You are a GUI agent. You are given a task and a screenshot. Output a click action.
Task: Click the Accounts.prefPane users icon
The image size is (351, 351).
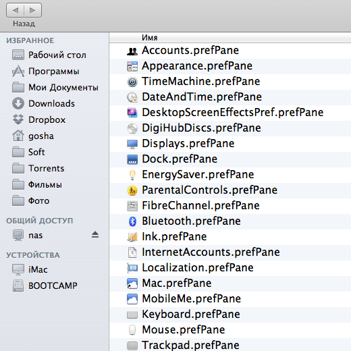coord(132,51)
